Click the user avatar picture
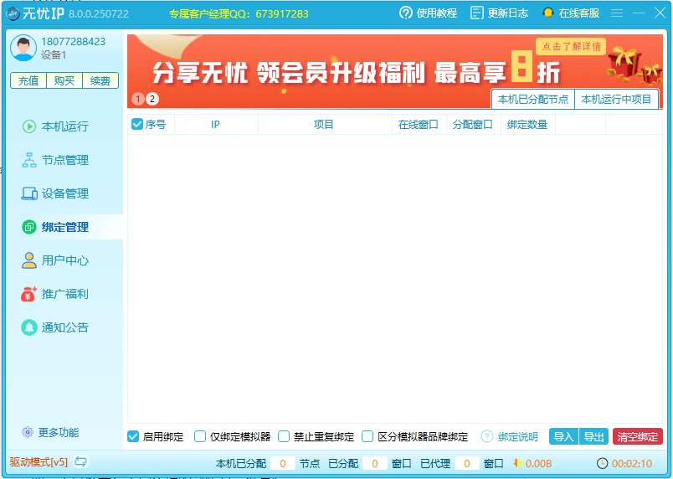 pos(23,48)
